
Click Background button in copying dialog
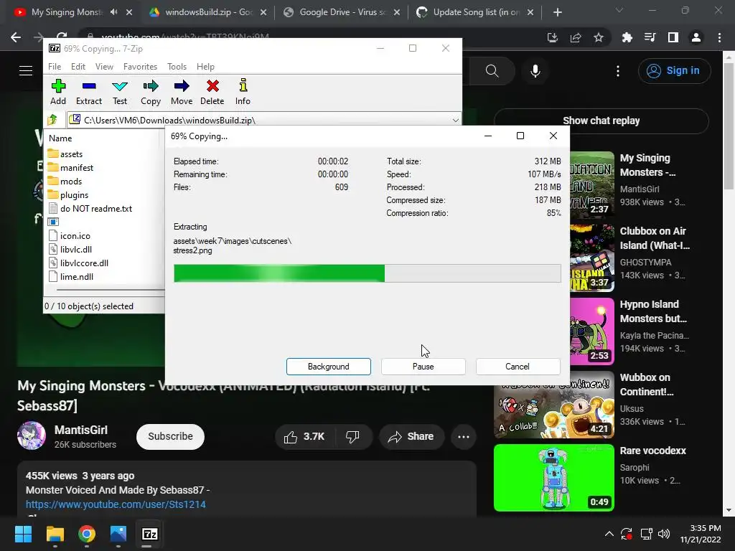pos(329,367)
